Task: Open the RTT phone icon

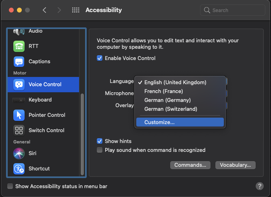Action: click(19, 46)
